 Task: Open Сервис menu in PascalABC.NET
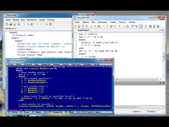coord(113,22)
